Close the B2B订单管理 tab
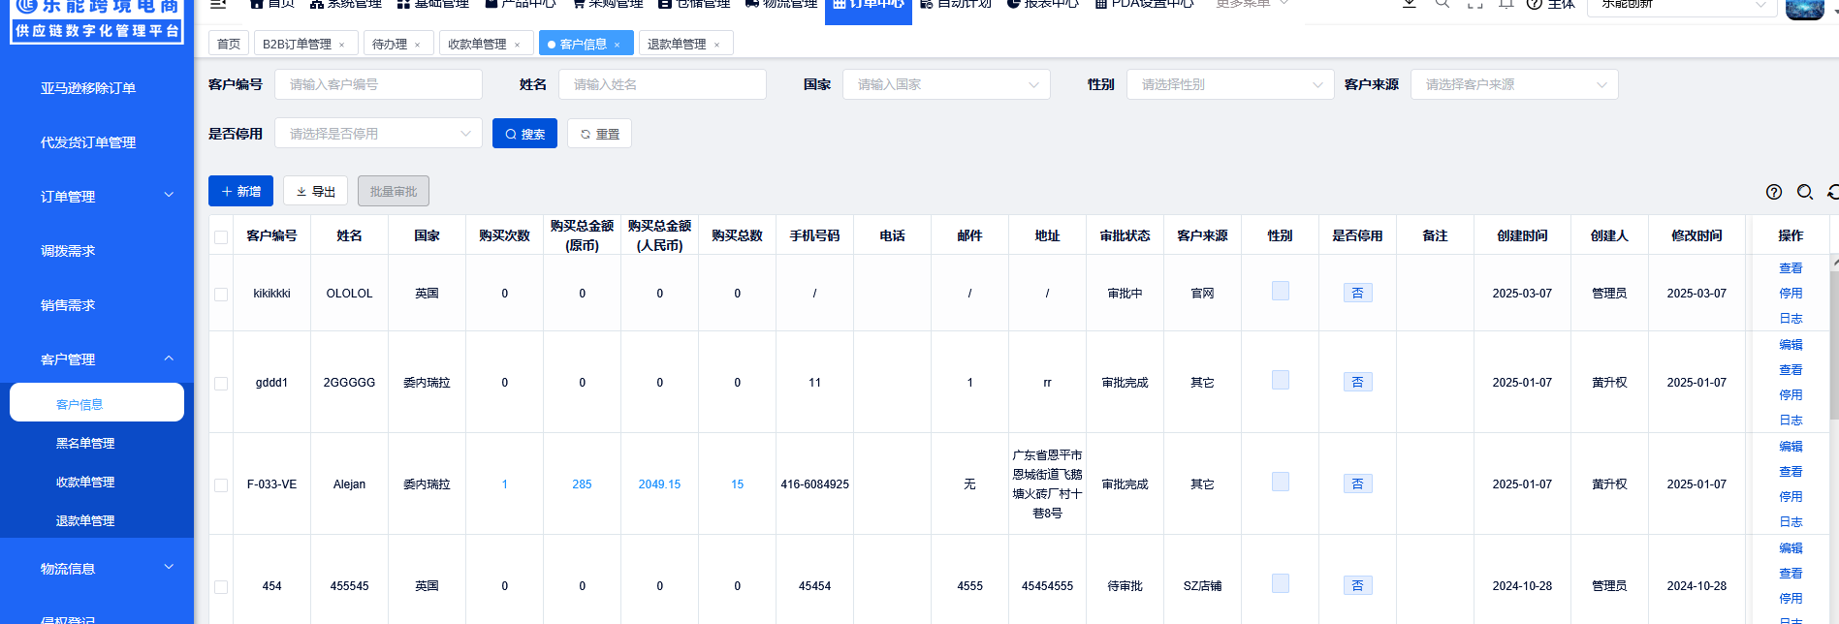 [x=342, y=45]
